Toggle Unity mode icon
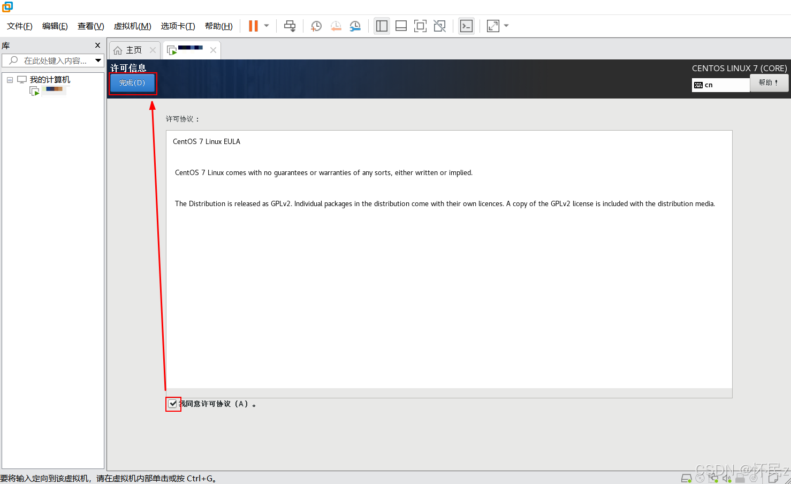791x484 pixels. coord(439,26)
